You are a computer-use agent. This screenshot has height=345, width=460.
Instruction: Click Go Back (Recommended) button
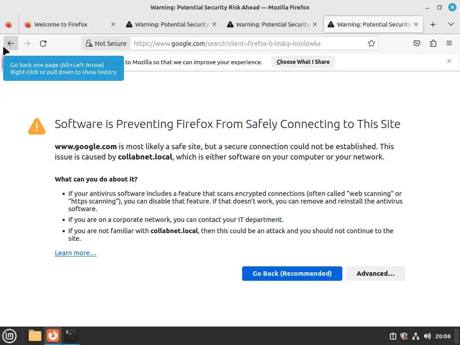[292, 274]
